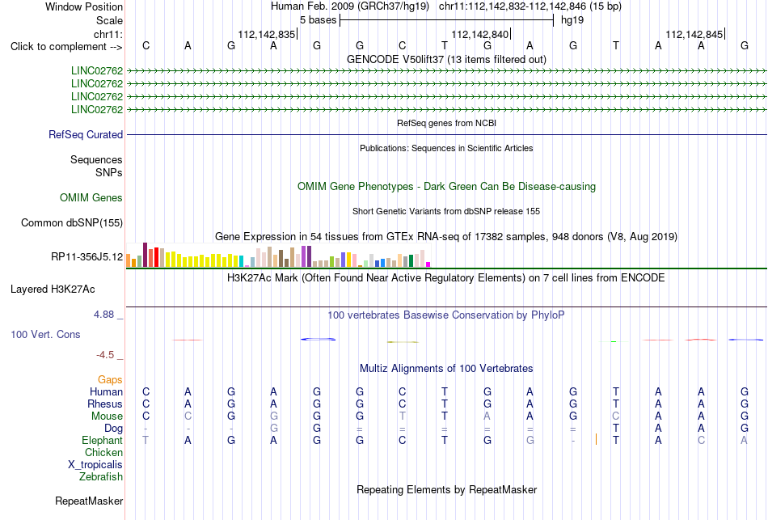Screen dimensions: 768x520
Task: Click 'Repeating Elements by RepeatMasker' title
Action: click(446, 489)
